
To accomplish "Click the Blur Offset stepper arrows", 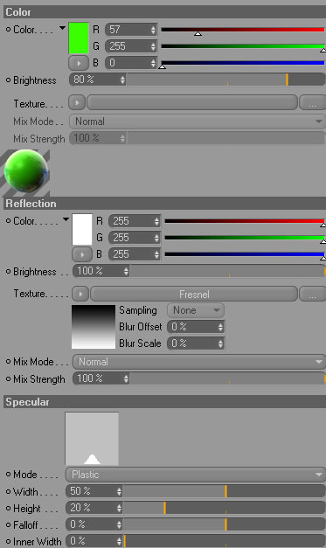I will point(220,327).
